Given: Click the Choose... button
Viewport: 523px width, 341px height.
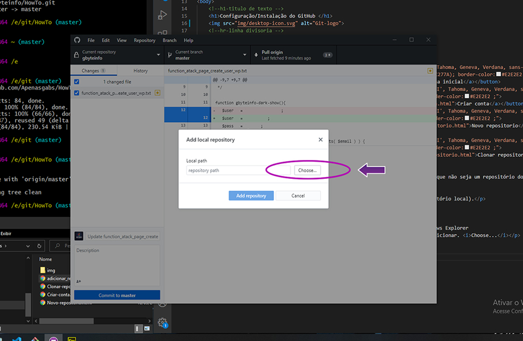Looking at the screenshot, I should click(x=307, y=170).
